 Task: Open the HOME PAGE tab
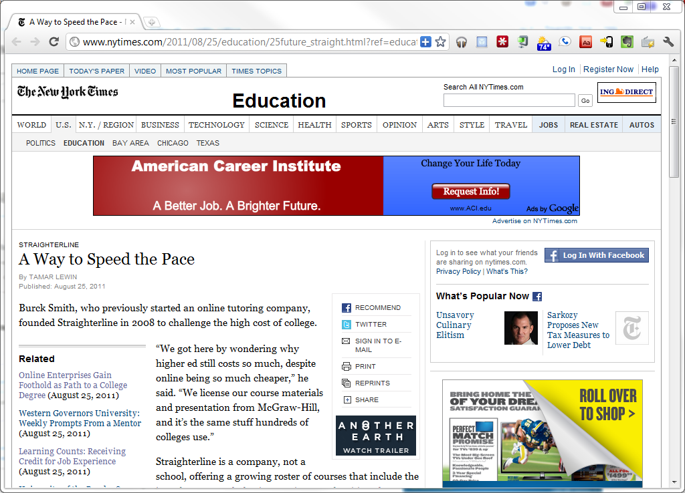pos(37,71)
